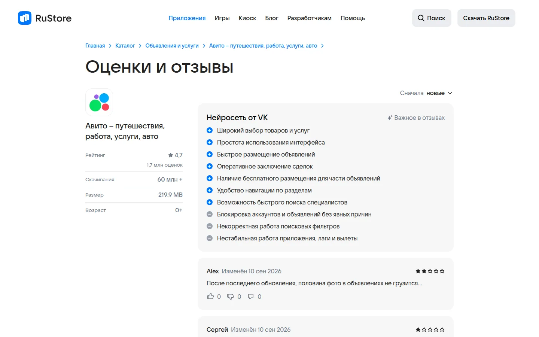This screenshot has height=337, width=539.
Task: Click chevron after Авито breadcrumb
Action: click(x=322, y=46)
